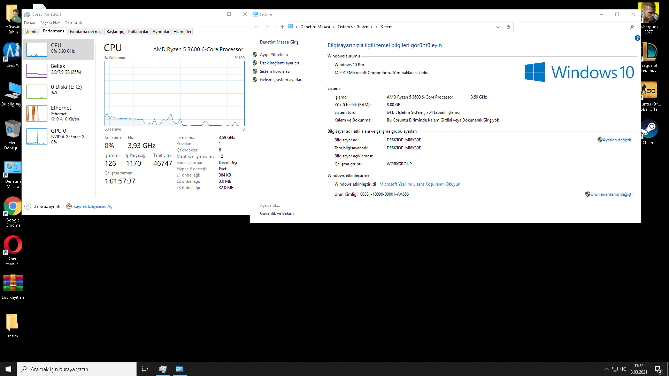Click the volume tray icon
669x376 pixels.
tap(623, 369)
